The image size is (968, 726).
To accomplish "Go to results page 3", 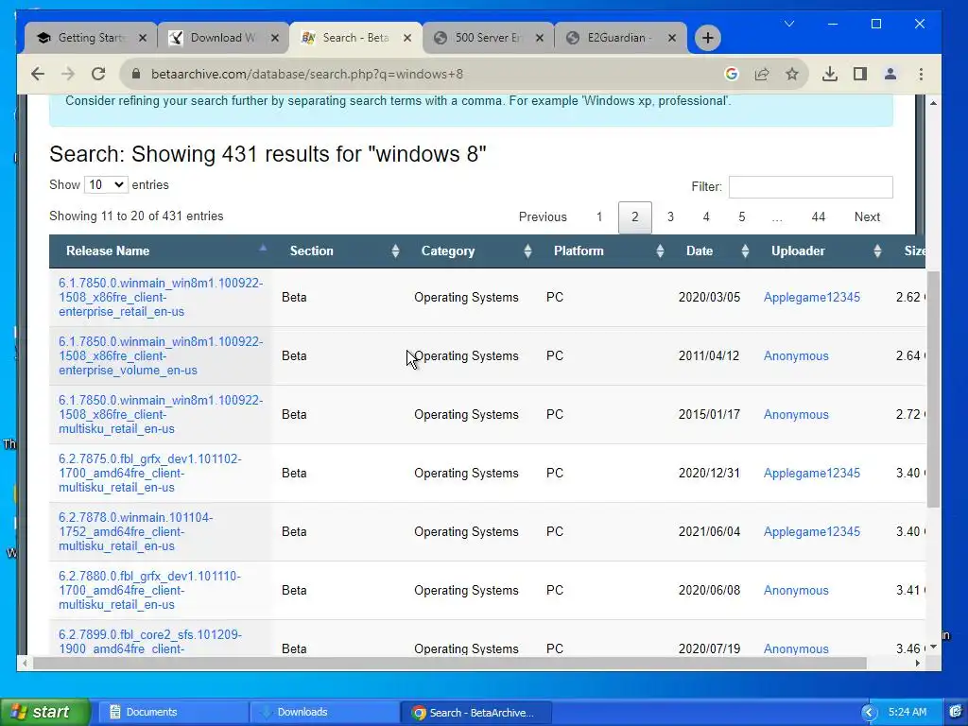I will (670, 217).
